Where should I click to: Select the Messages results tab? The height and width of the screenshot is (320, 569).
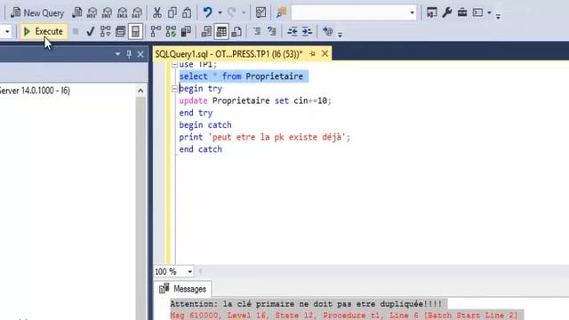(x=183, y=289)
